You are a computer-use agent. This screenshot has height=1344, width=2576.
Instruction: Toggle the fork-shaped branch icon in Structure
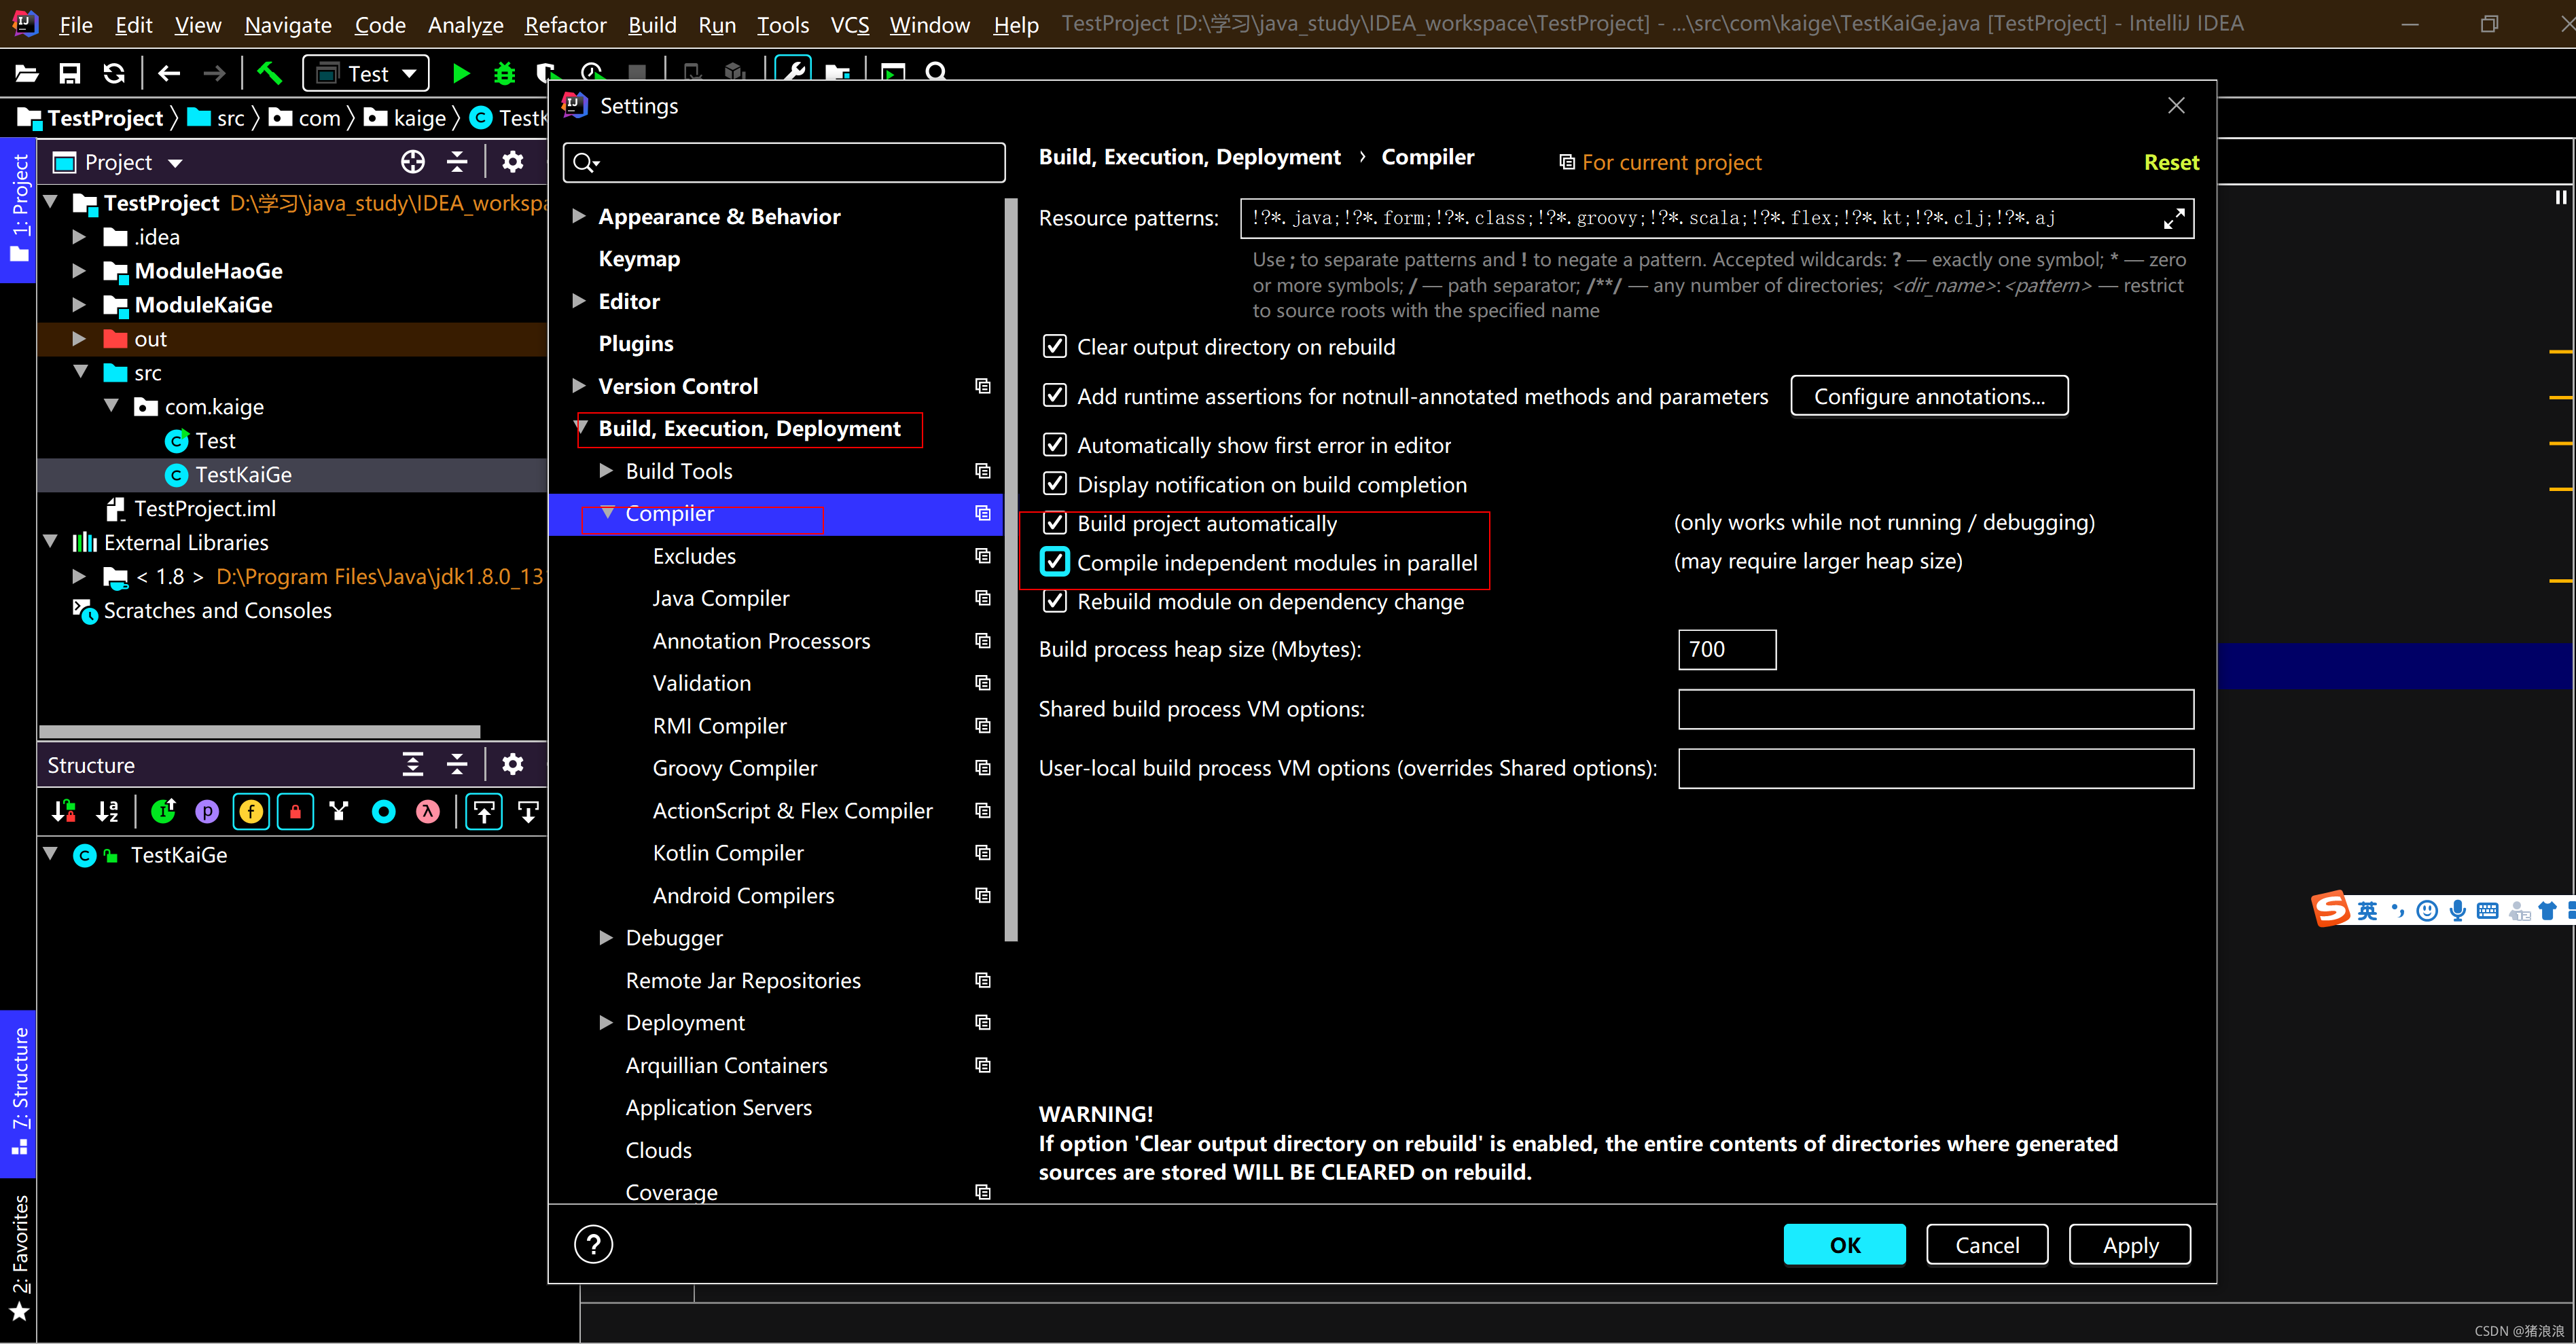339,811
